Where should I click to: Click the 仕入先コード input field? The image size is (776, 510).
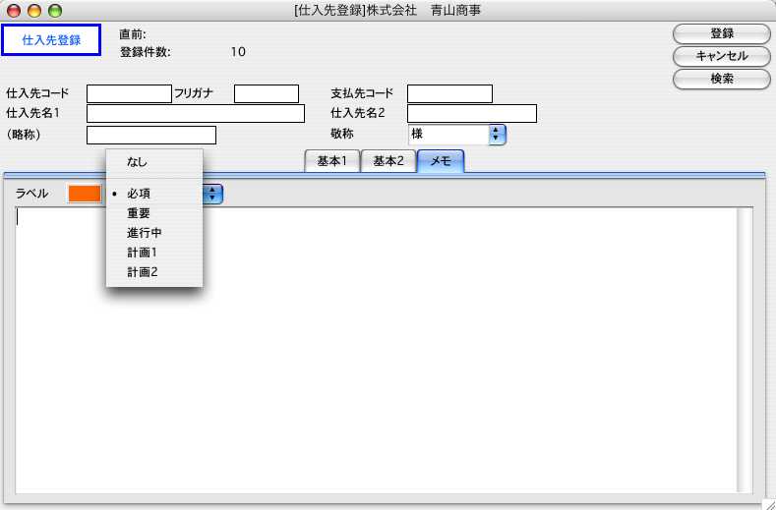click(129, 94)
